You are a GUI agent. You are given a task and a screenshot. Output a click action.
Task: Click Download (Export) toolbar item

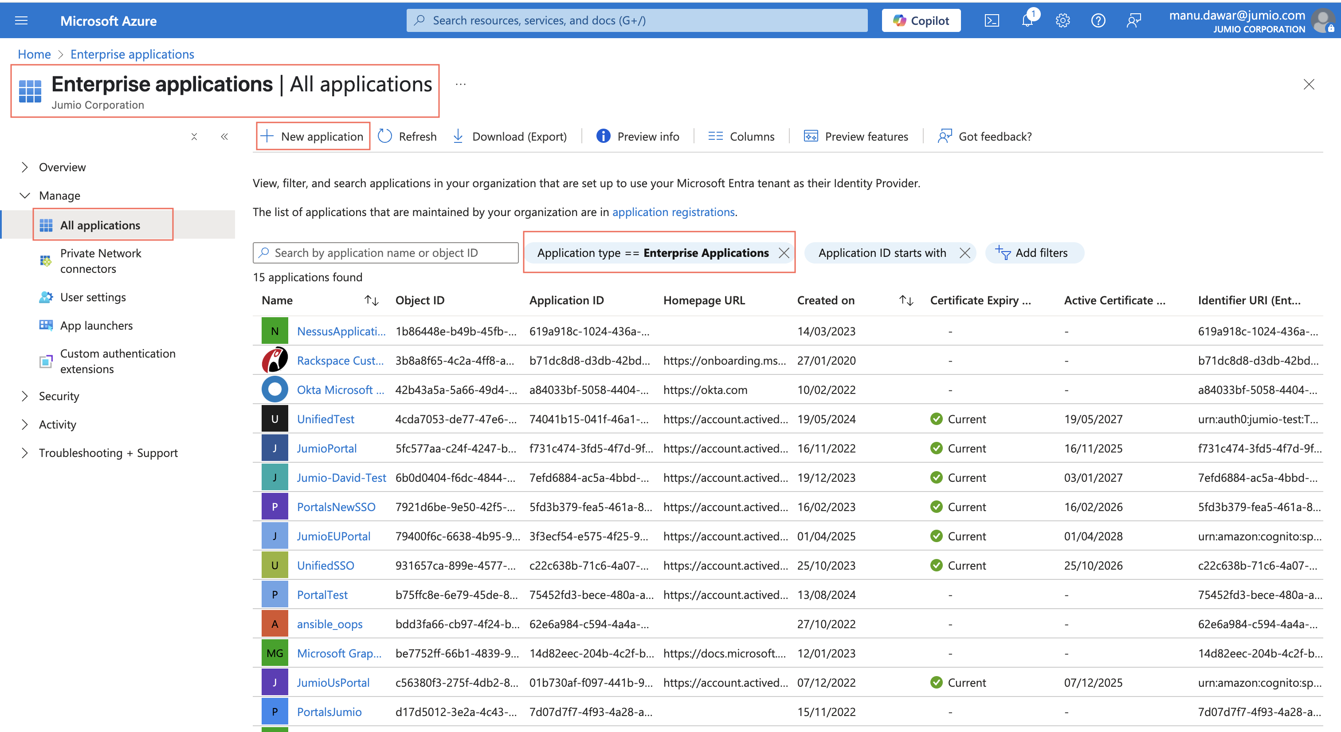point(509,136)
